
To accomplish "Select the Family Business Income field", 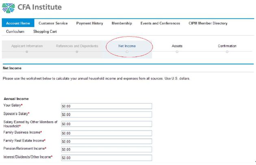I will click(106, 133).
